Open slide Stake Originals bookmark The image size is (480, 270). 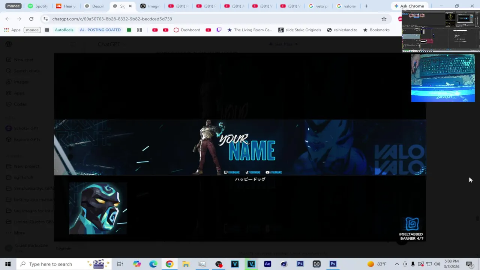tap(300, 30)
